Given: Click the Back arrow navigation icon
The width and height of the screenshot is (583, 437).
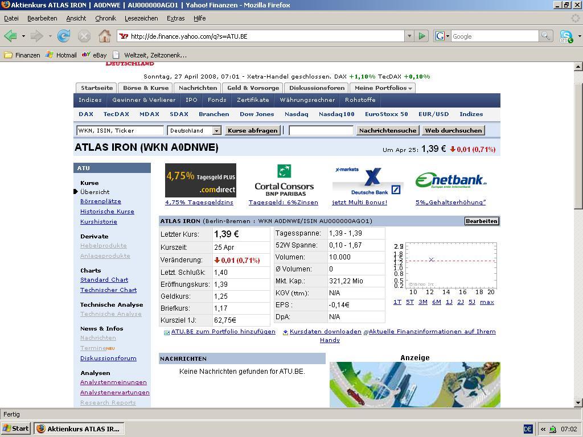Looking at the screenshot, I should [10, 36].
